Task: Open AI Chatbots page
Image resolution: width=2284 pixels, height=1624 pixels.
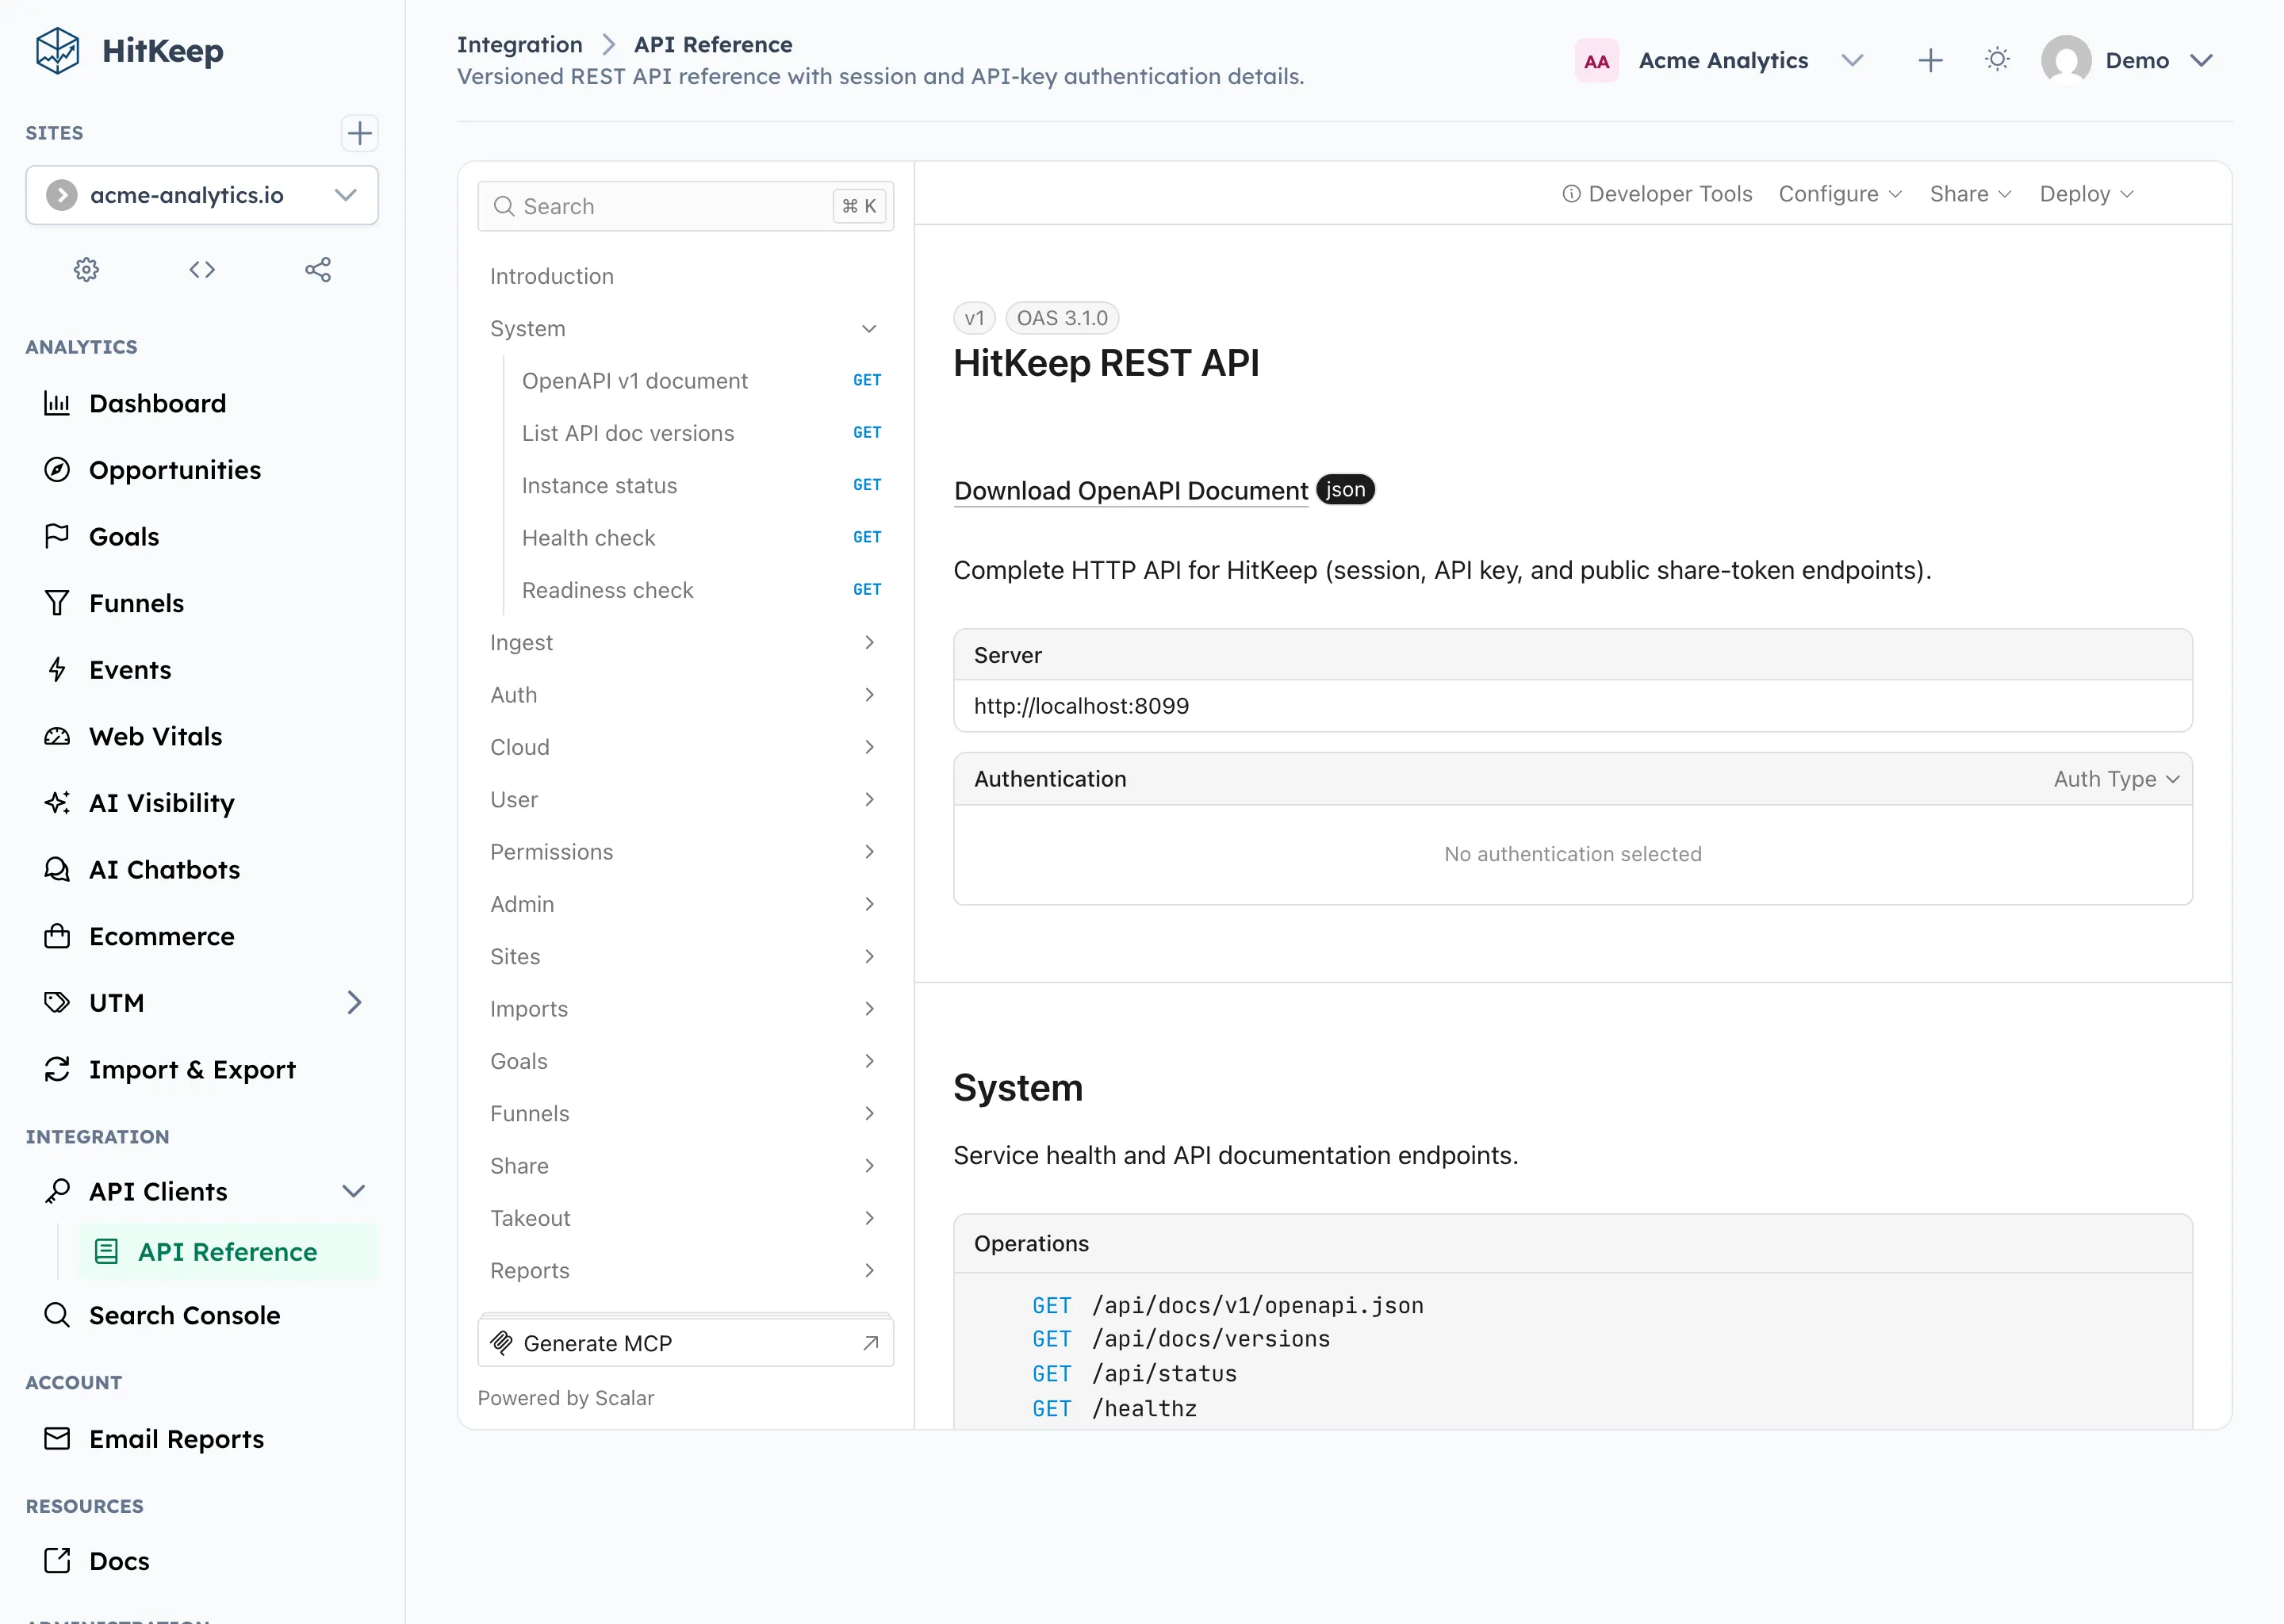Action: (x=202, y=869)
